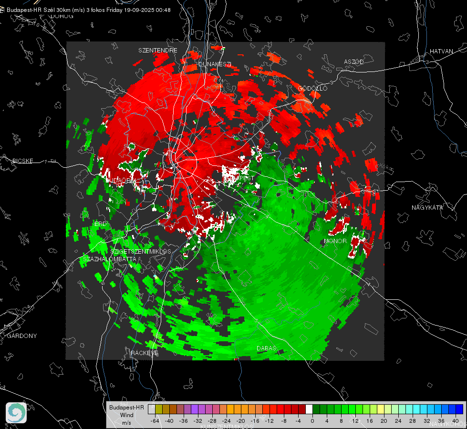
Task: Click the dark blue swatch at legend's right end
Action: click(x=459, y=409)
